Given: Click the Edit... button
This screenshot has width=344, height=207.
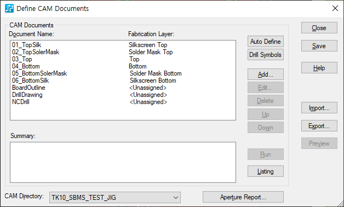Looking at the screenshot, I should [266, 88].
